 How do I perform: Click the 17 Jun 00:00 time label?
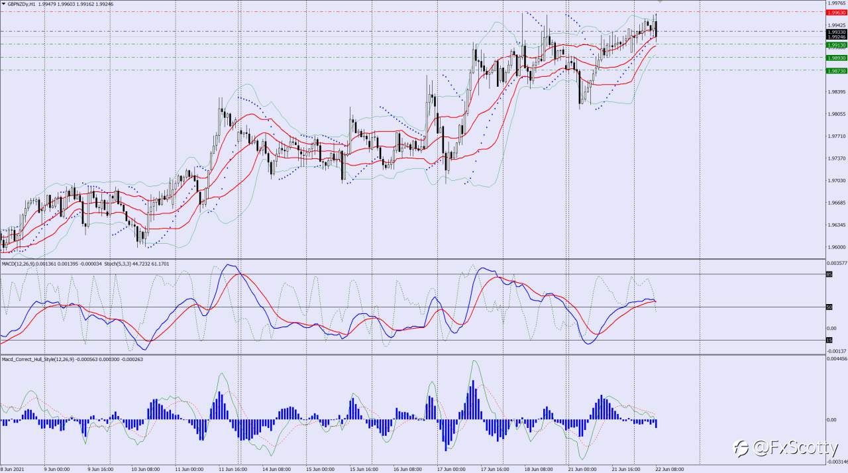[452, 468]
